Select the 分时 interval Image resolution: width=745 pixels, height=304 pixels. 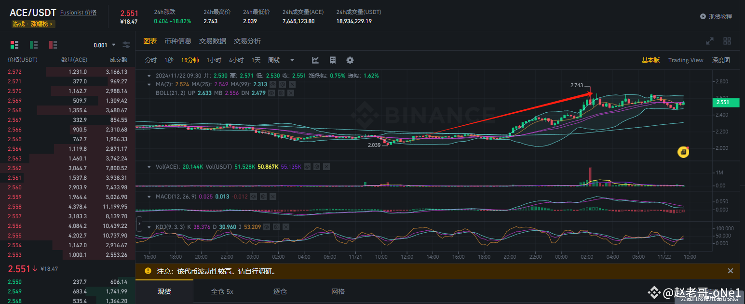[x=151, y=60]
